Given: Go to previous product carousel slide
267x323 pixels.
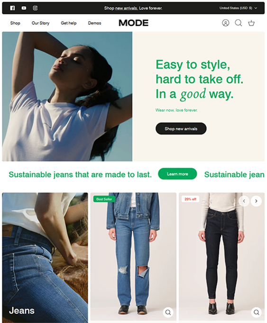Looking at the screenshot, I should (x=244, y=201).
